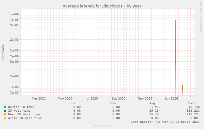Click the small orange Read IO Wait spike

point(183,90)
